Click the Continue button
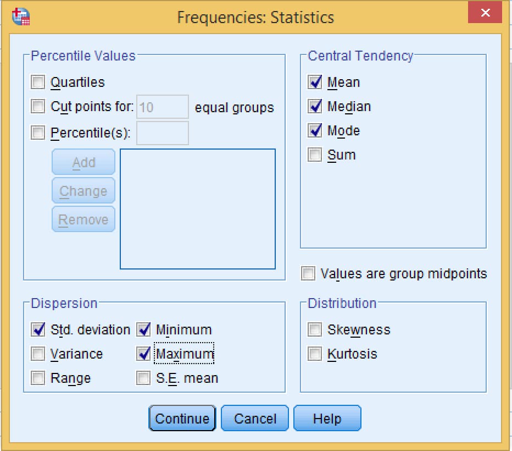512x451 pixels. click(x=182, y=419)
